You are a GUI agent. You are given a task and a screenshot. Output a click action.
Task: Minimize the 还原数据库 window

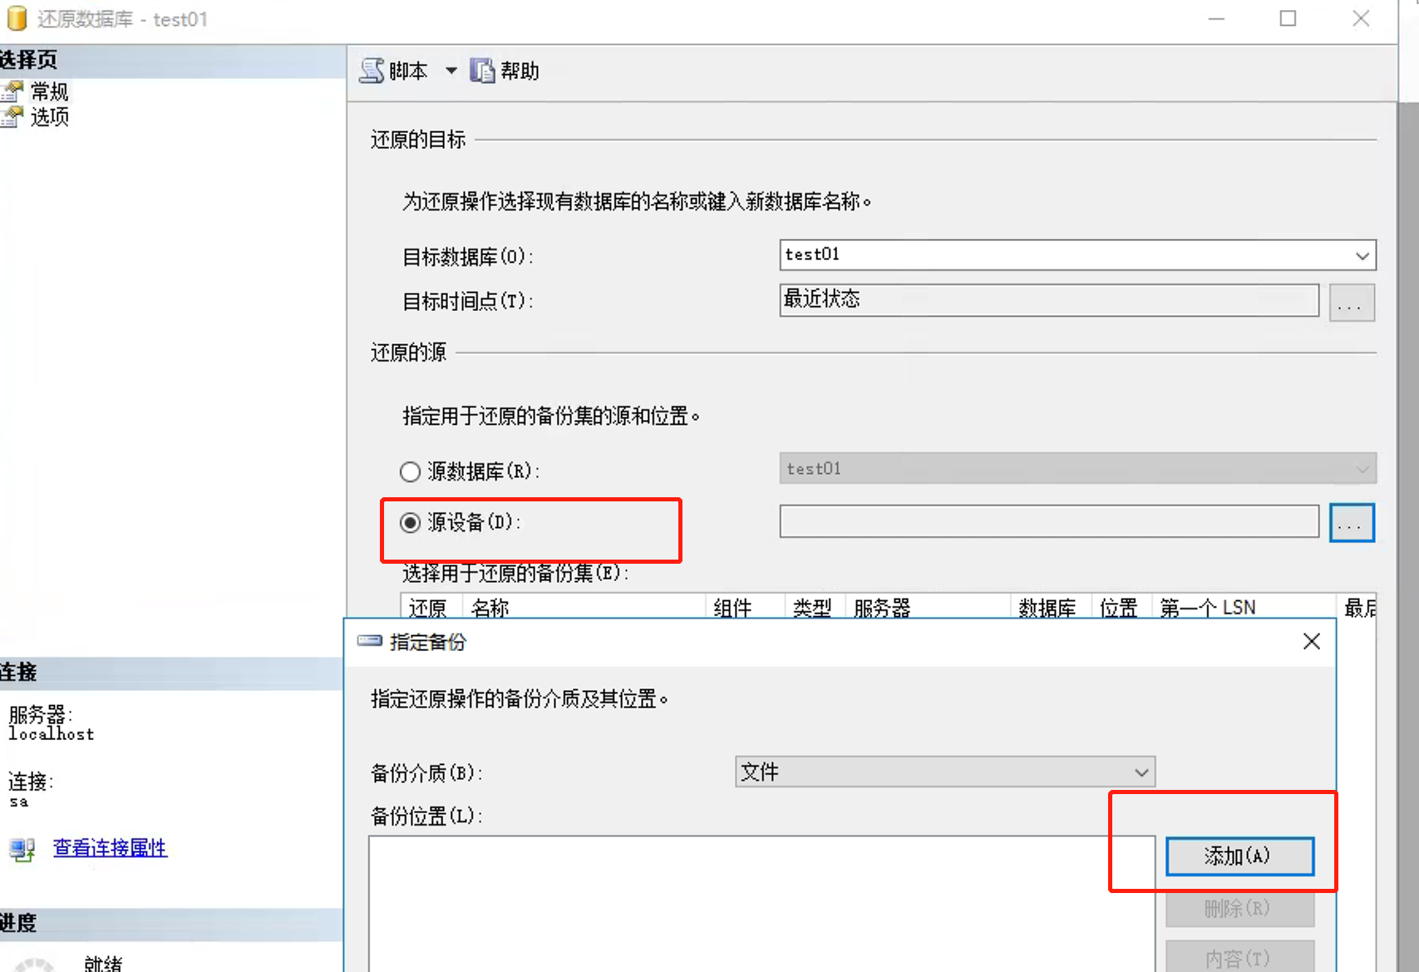(x=1216, y=18)
